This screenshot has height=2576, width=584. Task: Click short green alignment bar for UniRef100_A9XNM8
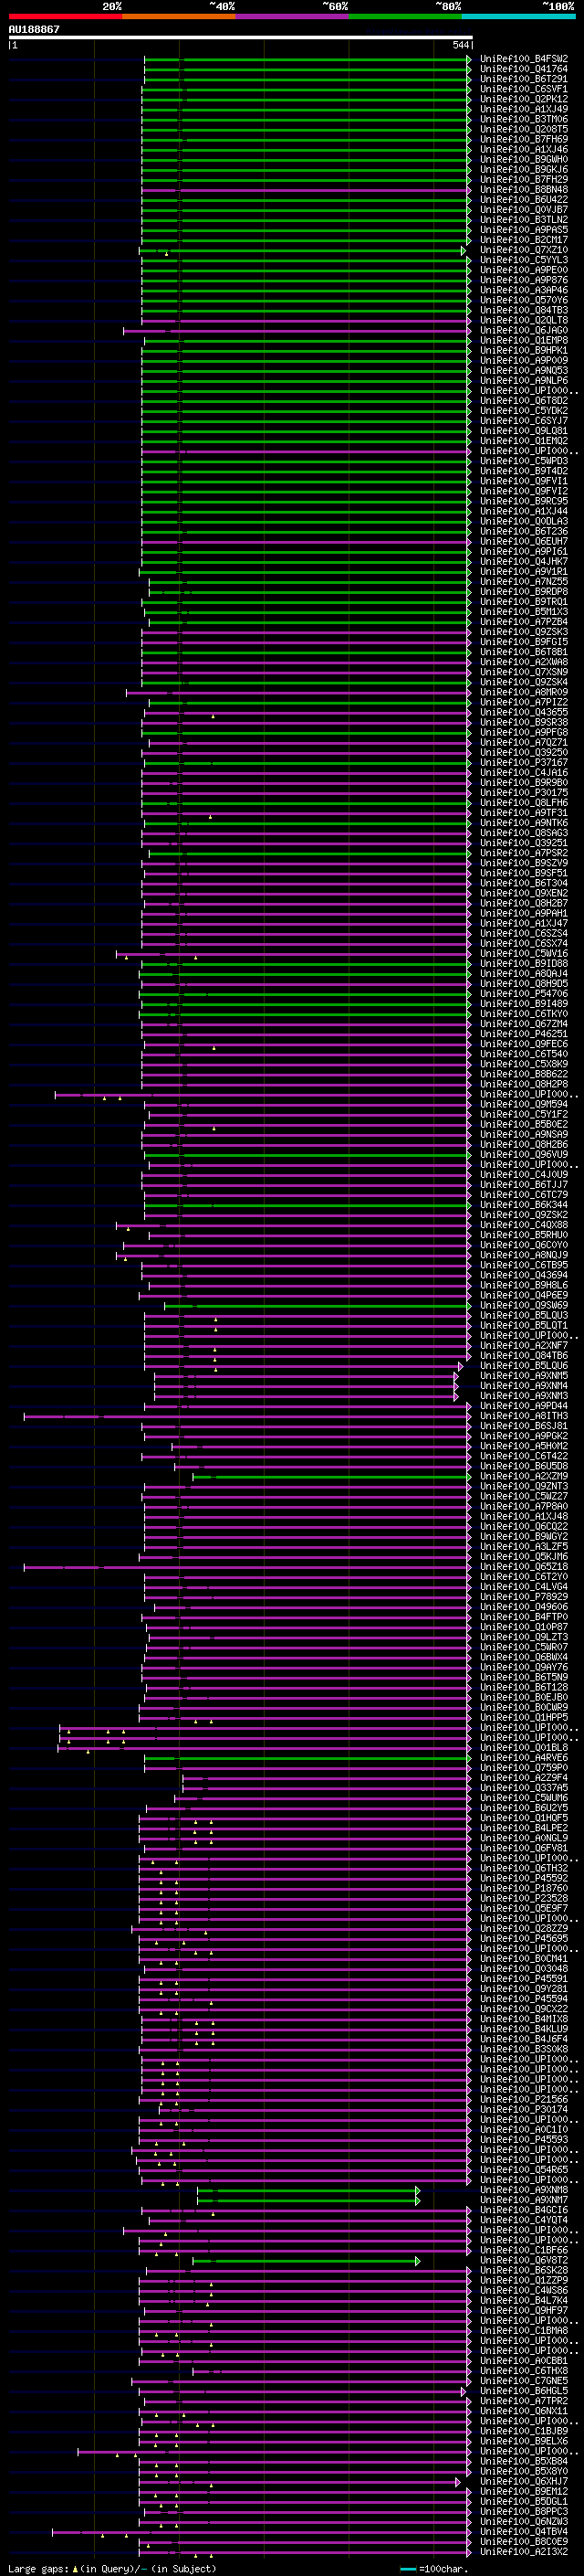(x=308, y=2190)
